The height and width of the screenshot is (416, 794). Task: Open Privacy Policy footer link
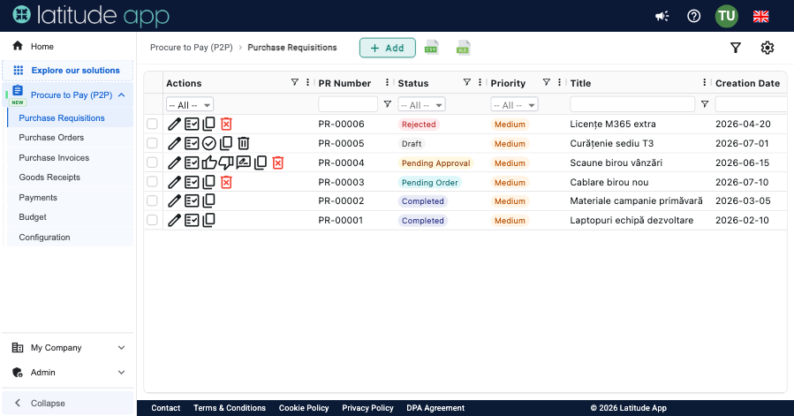pos(367,408)
